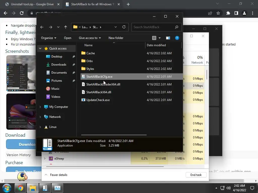Toggle the preview pane icon
Viewport: 258px width, 193px height.
point(168,38)
